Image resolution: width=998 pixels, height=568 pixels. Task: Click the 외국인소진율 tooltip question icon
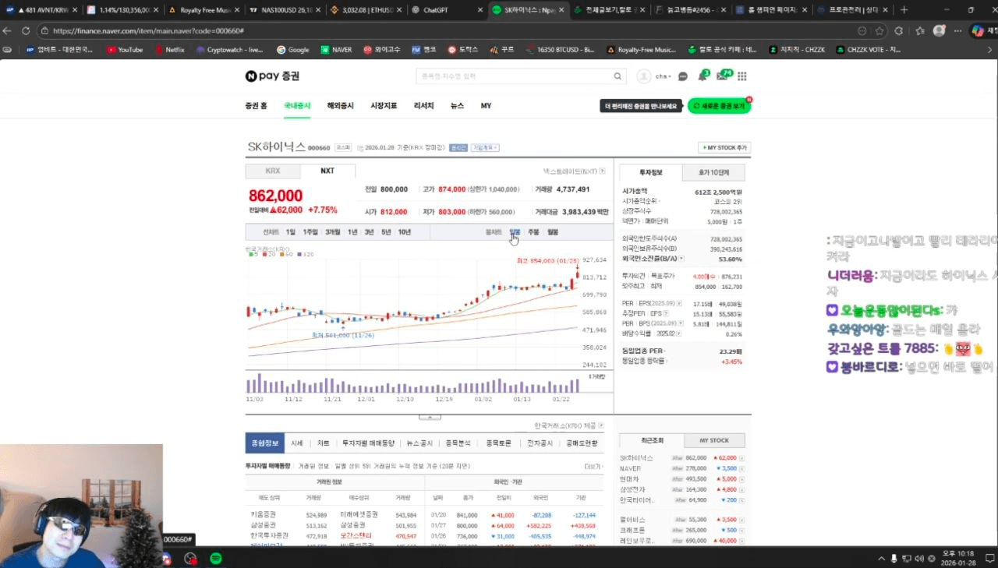click(x=681, y=258)
